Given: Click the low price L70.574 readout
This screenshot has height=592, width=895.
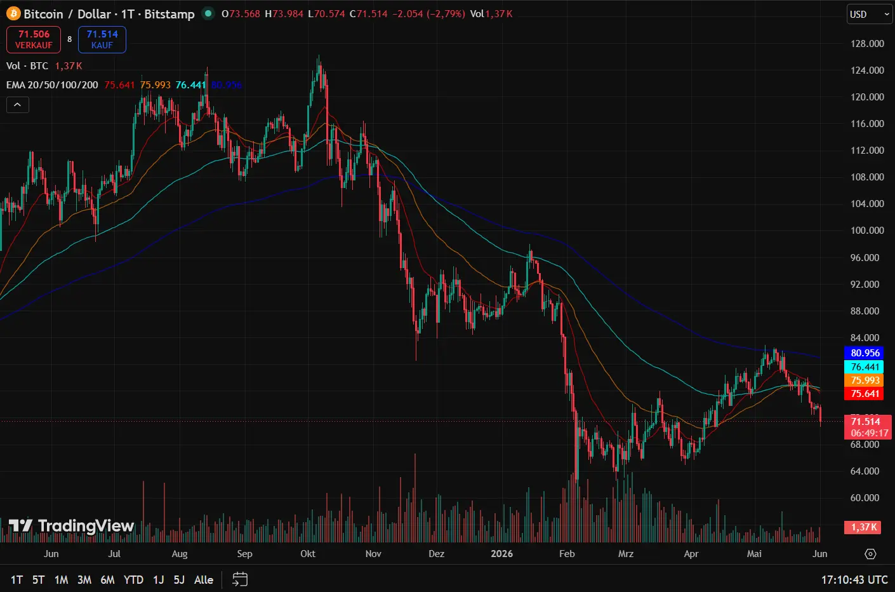Looking at the screenshot, I should tap(326, 14).
